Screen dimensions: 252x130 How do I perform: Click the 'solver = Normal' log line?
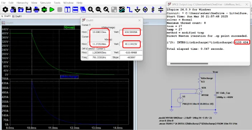[179, 20]
